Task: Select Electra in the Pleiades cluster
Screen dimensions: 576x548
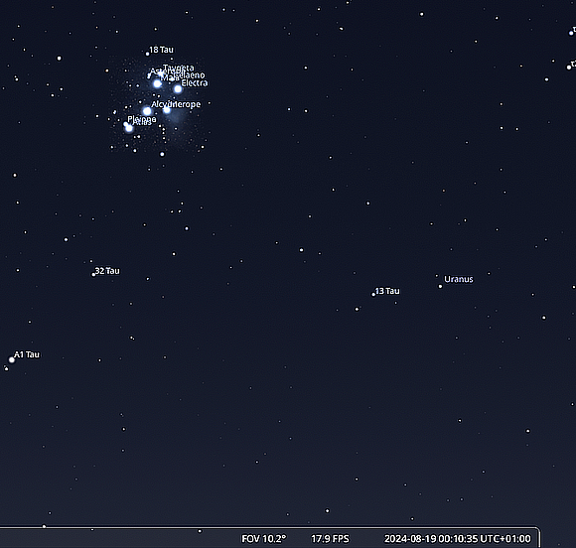Action: click(178, 89)
